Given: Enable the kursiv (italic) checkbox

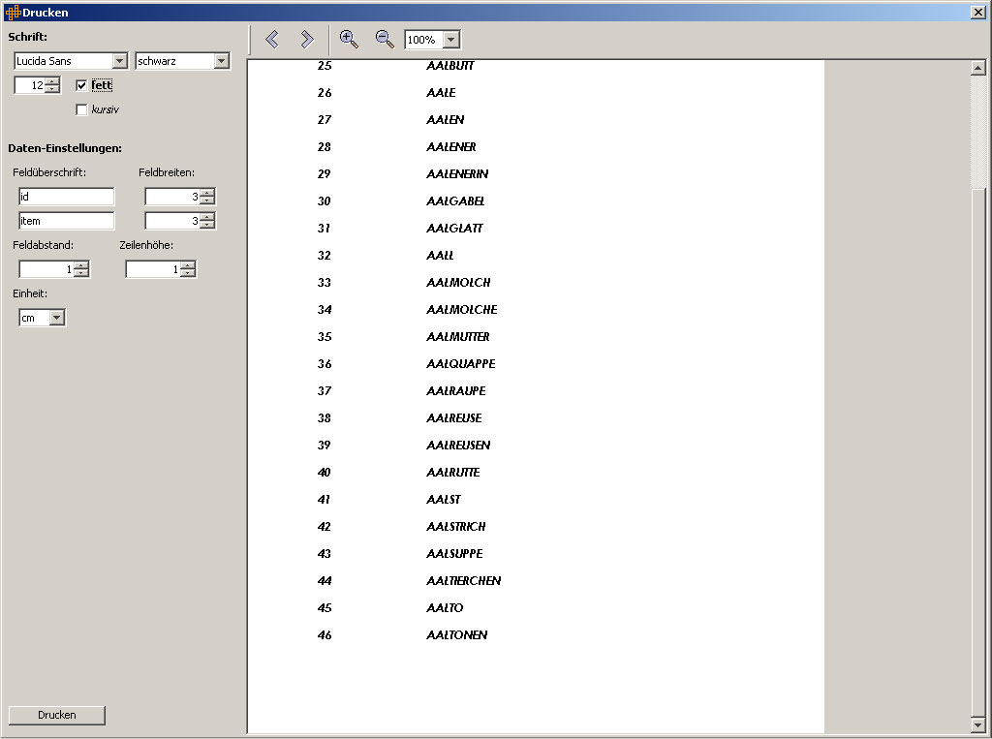Looking at the screenshot, I should tap(81, 109).
